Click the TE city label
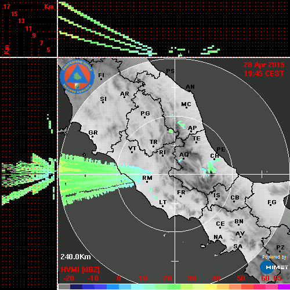The height and width of the screenshot is (290, 290). click(197, 139)
